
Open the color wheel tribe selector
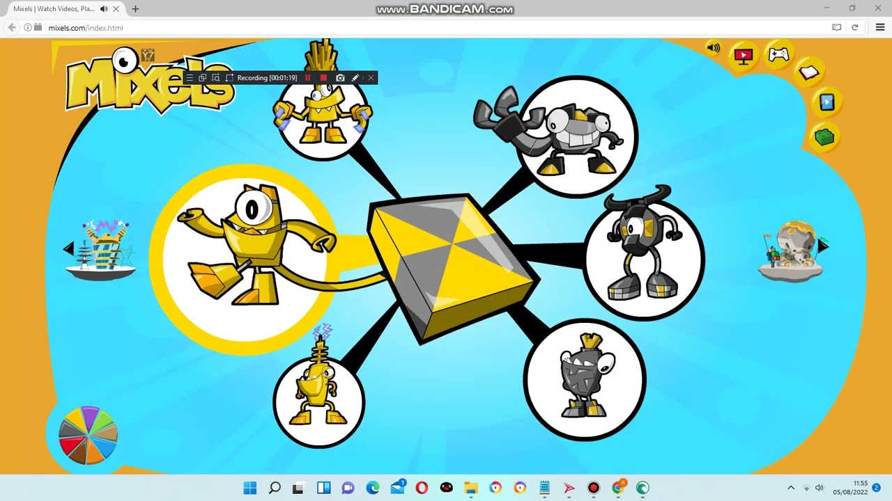(88, 435)
